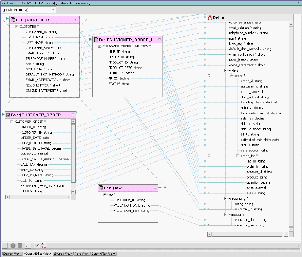Click right arrow of the CUSTOMER_ORDER horizontal scrollbar
Viewport: 302px width, 257px height.
[x=68, y=197]
